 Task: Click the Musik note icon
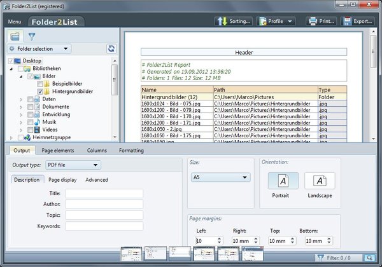(37, 122)
